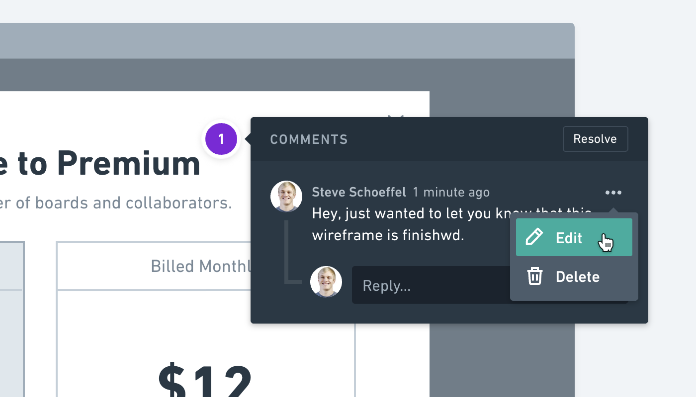
Task: Click the trash Delete icon
Action: click(534, 276)
